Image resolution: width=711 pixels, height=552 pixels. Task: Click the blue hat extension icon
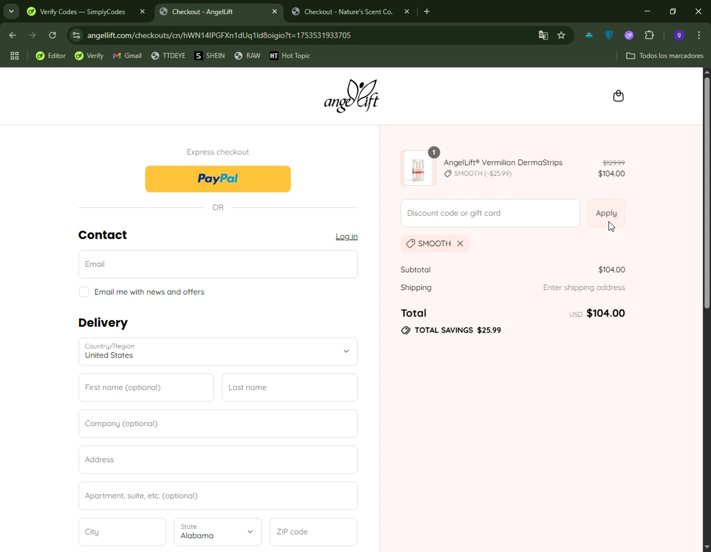[589, 35]
